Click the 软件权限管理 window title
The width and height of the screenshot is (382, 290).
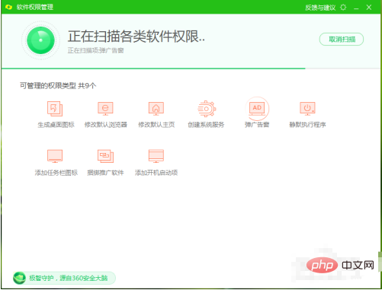click(35, 7)
